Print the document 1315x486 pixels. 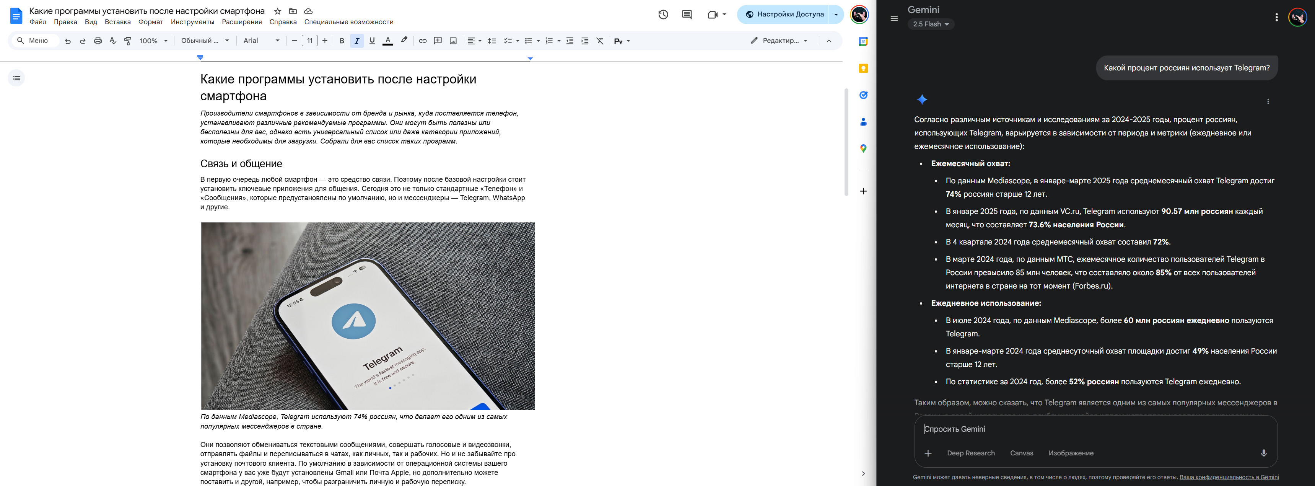click(98, 41)
